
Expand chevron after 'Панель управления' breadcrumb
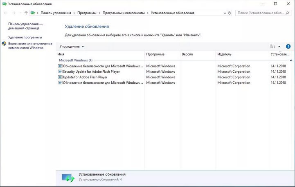coord(74,13)
